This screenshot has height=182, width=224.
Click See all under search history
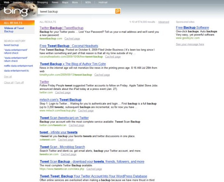click(8, 77)
